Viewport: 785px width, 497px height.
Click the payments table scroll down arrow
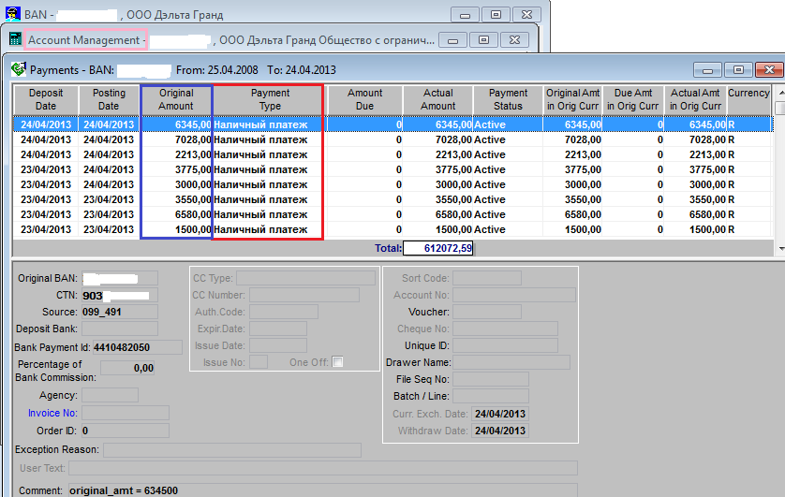pos(780,249)
